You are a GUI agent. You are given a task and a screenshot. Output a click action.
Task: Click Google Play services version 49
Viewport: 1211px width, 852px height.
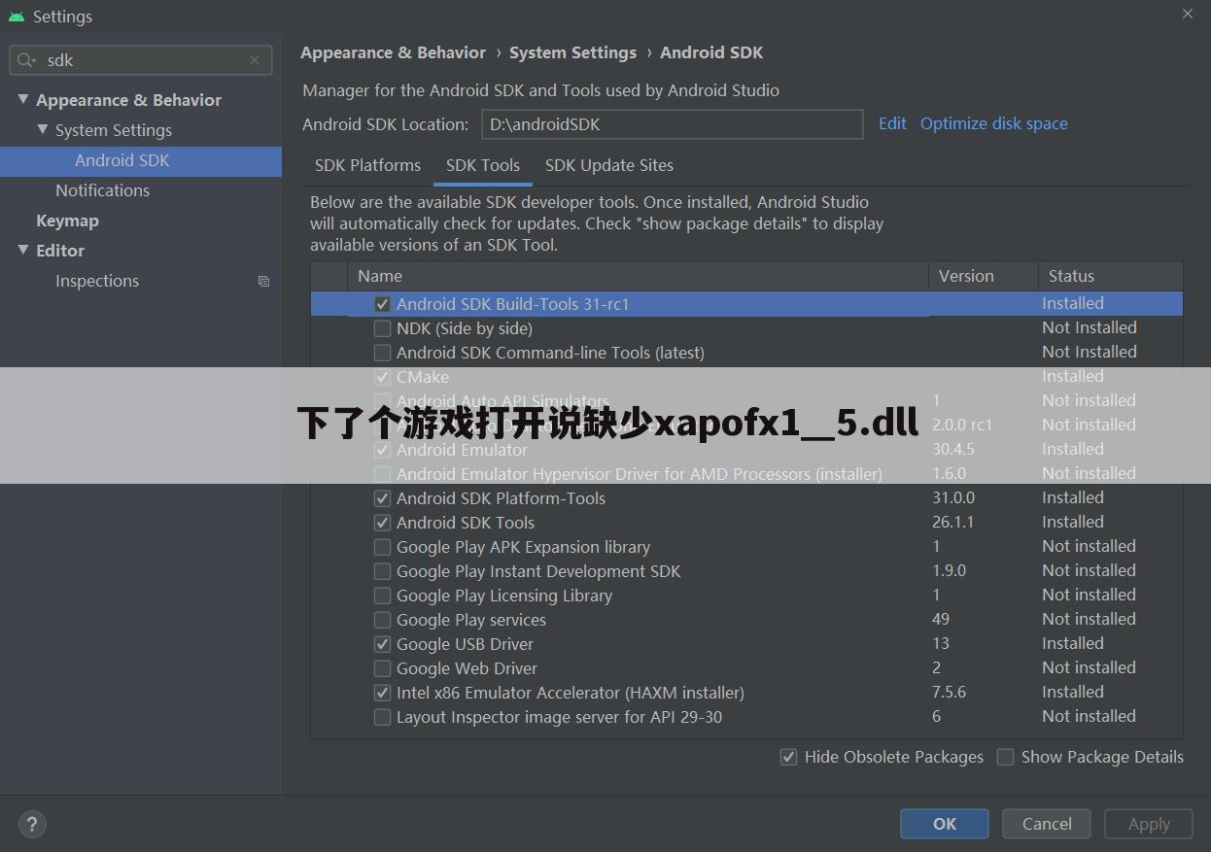[x=941, y=619]
